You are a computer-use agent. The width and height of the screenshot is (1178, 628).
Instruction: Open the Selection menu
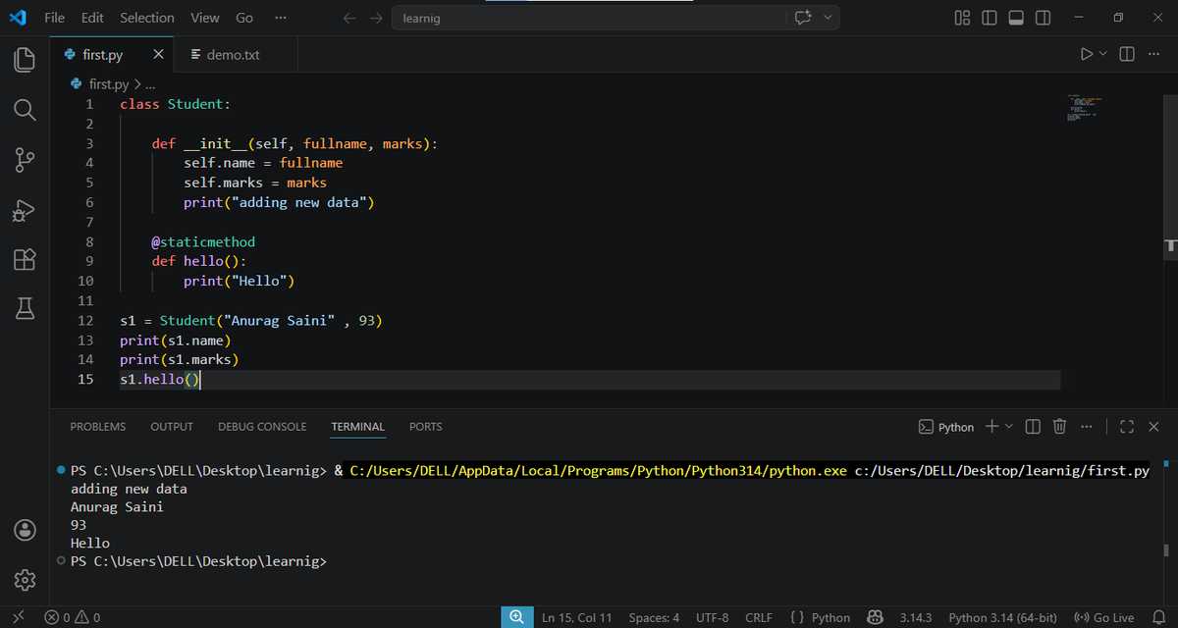coord(147,18)
